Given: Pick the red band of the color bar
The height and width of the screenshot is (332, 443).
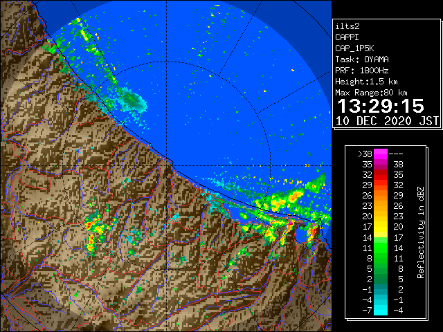Looking at the screenshot, I should 381,175.
